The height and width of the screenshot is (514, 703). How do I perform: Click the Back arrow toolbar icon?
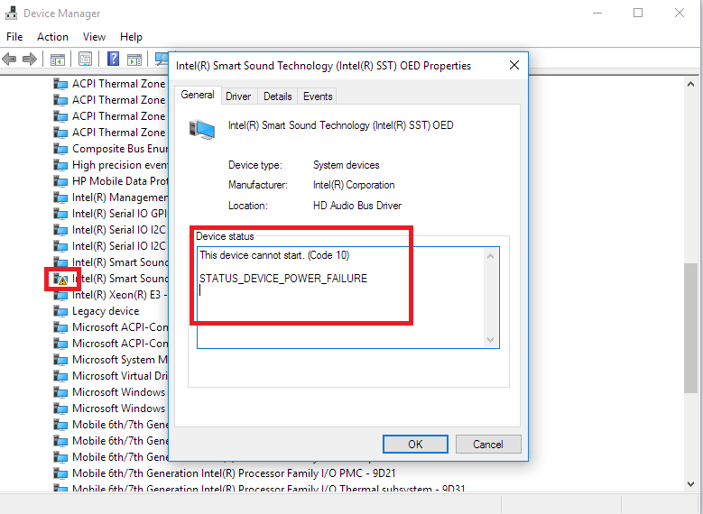(10, 60)
